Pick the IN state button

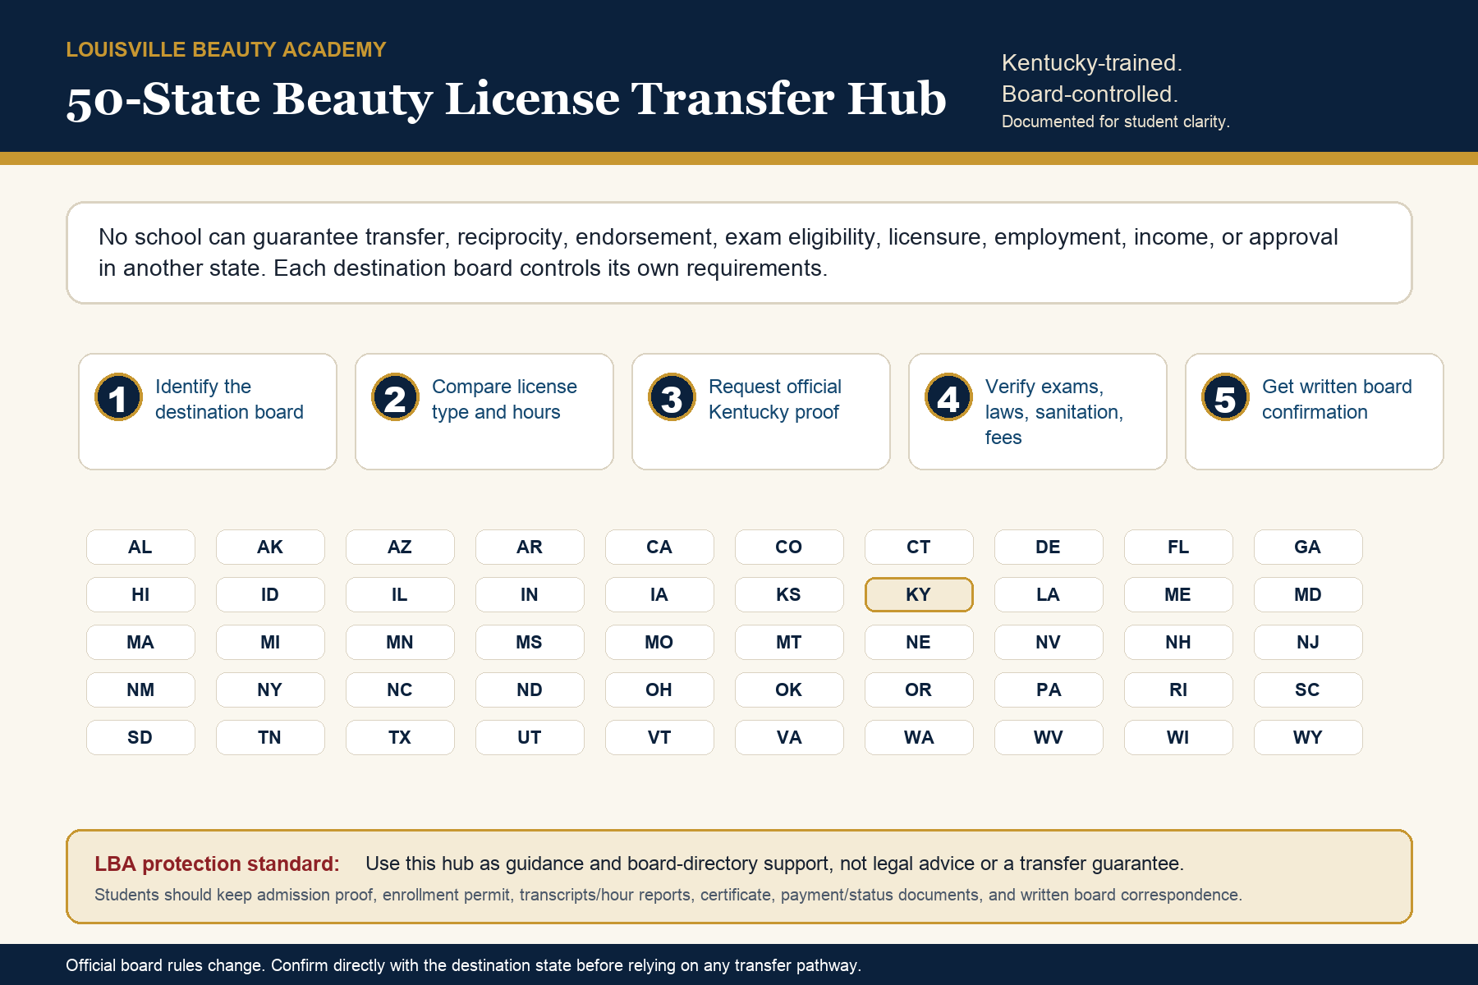tap(530, 594)
